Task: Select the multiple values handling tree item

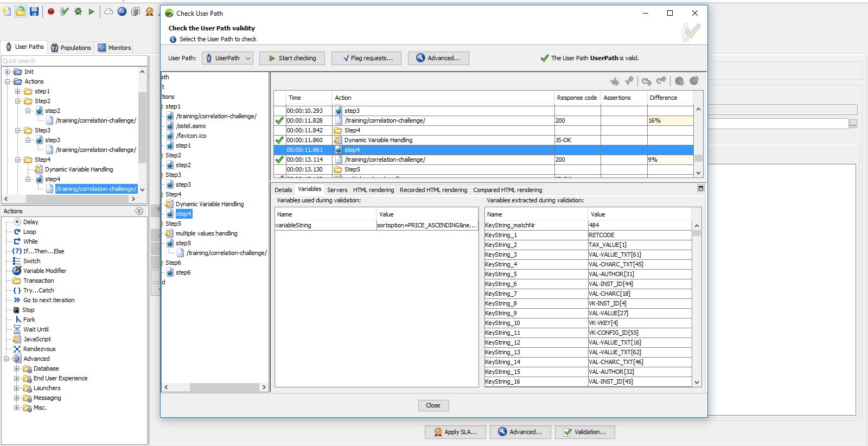Action: (x=206, y=233)
